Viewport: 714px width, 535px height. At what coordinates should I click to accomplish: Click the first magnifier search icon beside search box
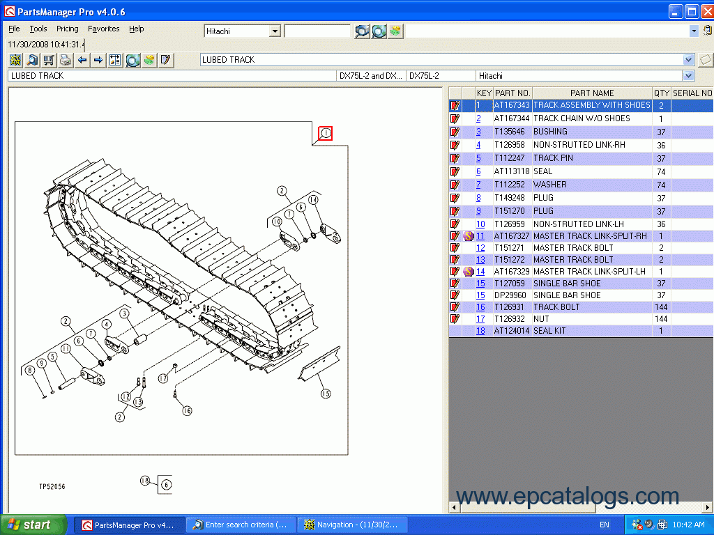coord(362,31)
